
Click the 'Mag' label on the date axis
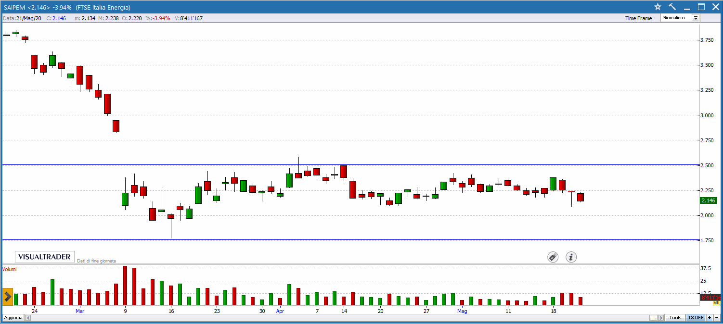(462, 311)
